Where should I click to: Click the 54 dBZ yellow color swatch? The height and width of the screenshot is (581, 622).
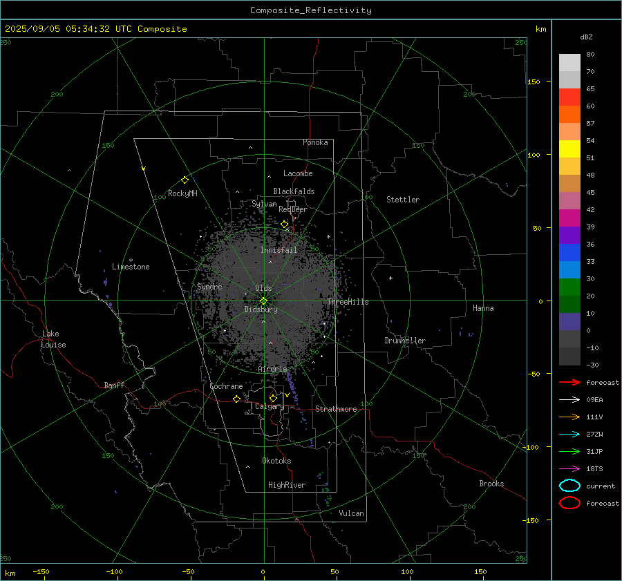coord(569,149)
